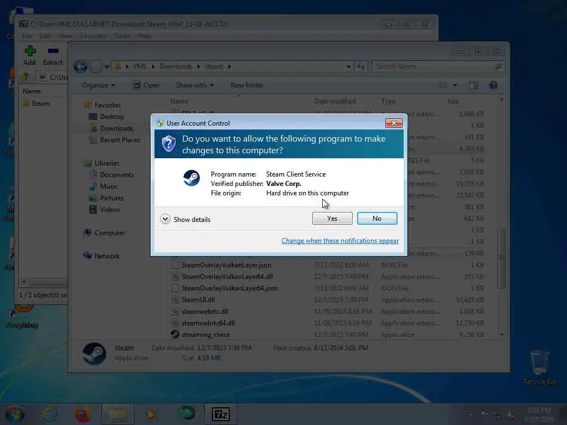Open address bar history dropdown arrow

(348, 66)
